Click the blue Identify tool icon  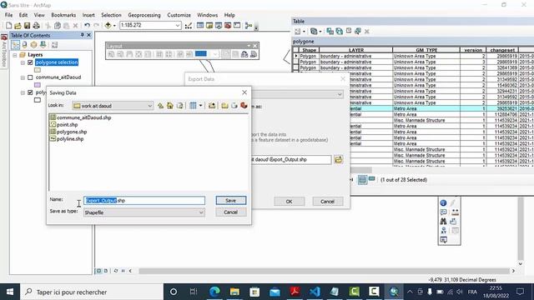click(443, 203)
